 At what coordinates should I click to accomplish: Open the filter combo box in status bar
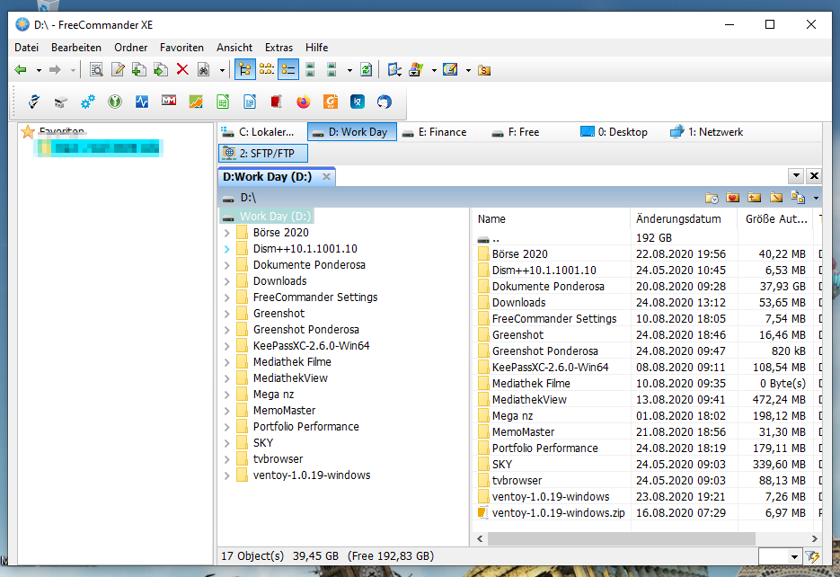(x=780, y=556)
